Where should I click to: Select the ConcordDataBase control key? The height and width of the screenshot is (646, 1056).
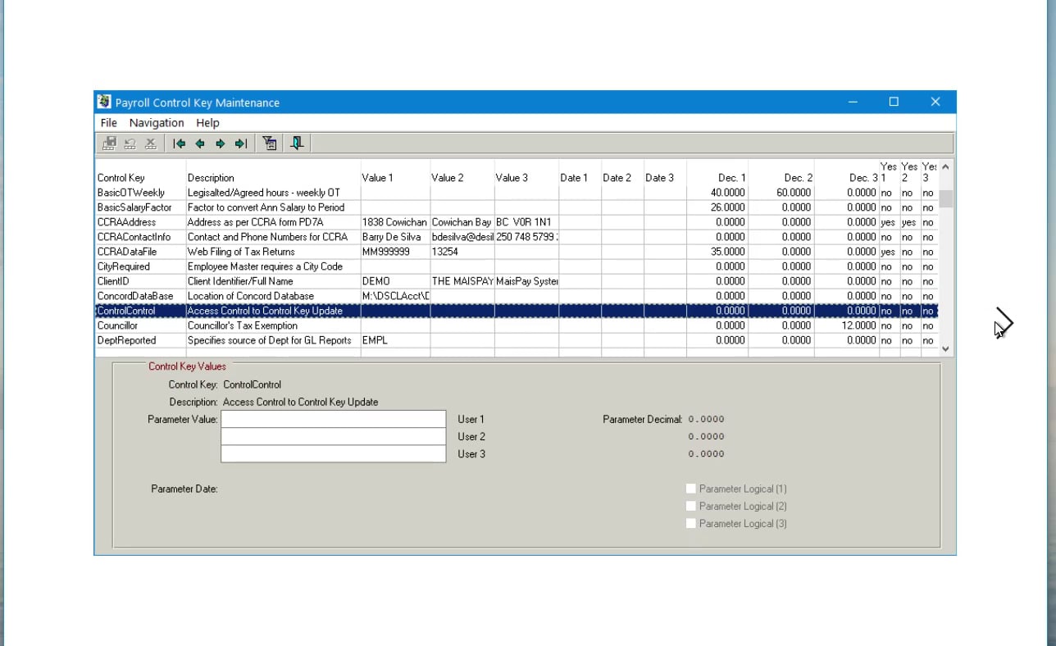(135, 296)
